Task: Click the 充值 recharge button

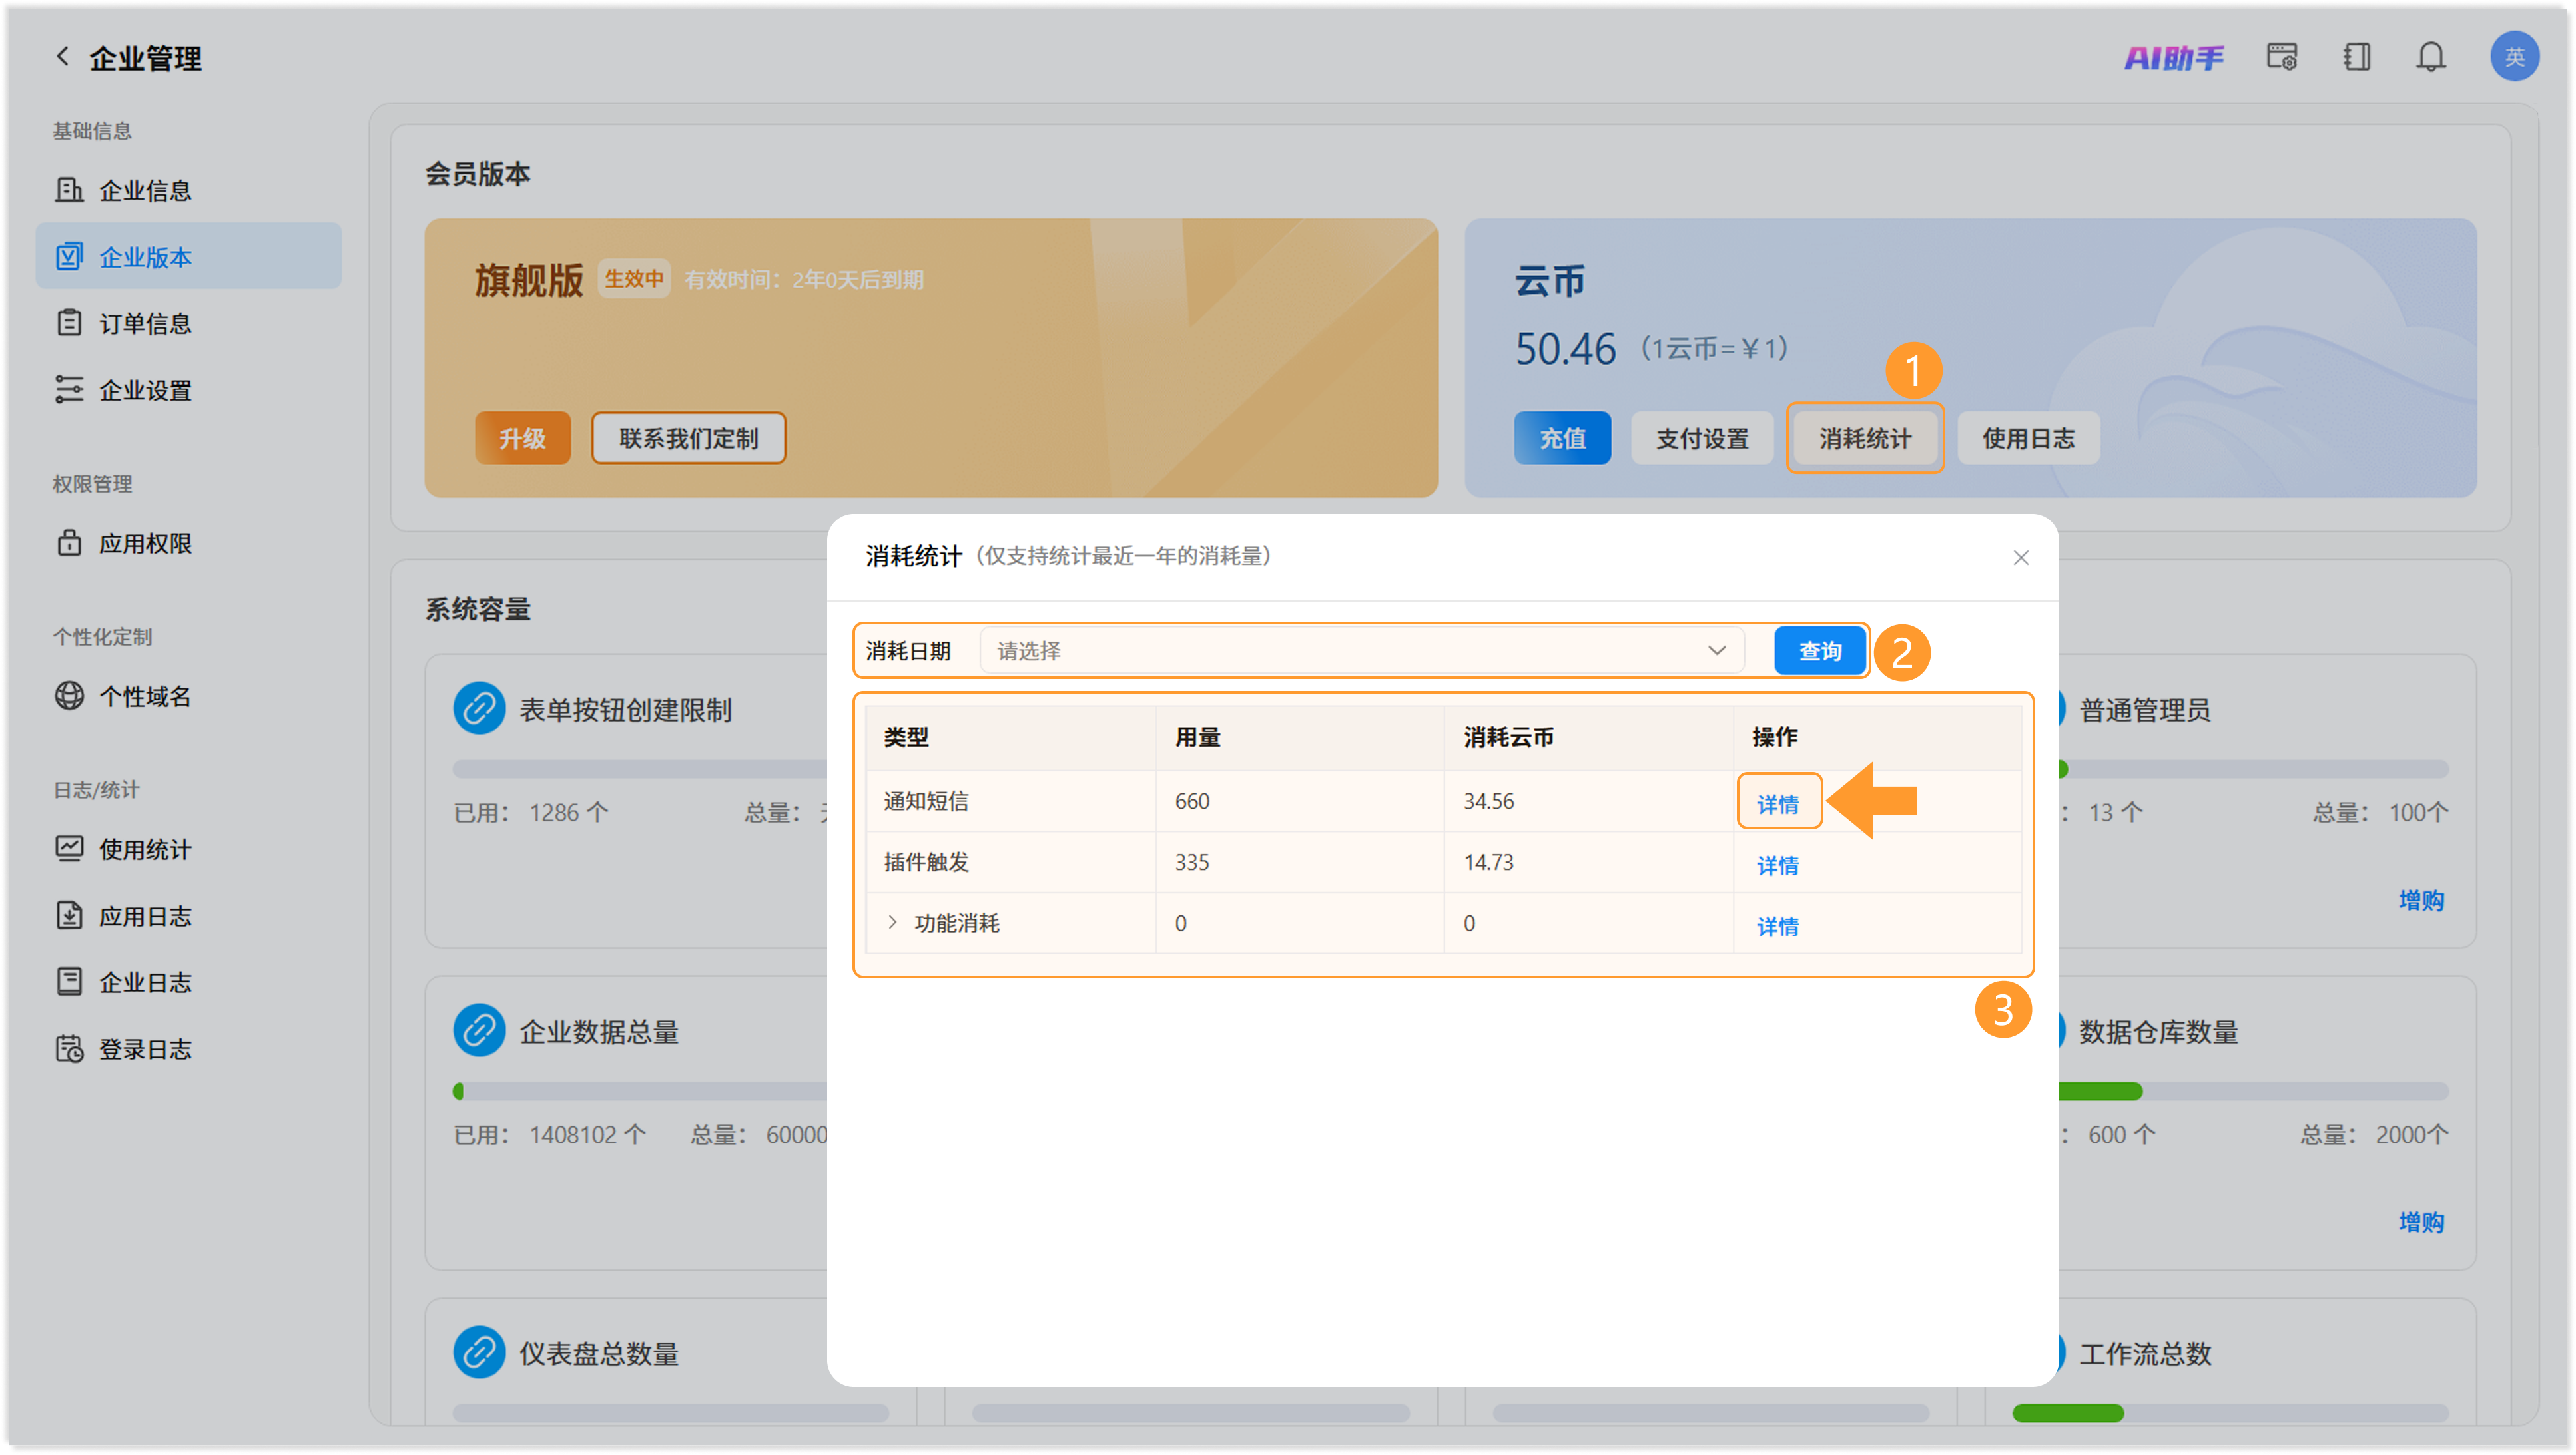Action: (1562, 438)
